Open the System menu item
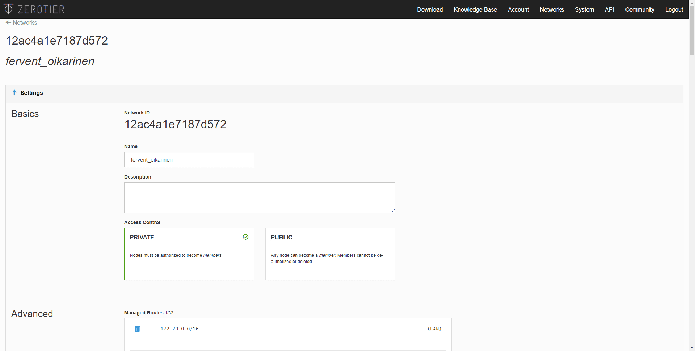This screenshot has width=695, height=351. [584, 9]
